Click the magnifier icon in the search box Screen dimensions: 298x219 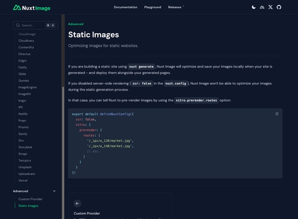18,25
